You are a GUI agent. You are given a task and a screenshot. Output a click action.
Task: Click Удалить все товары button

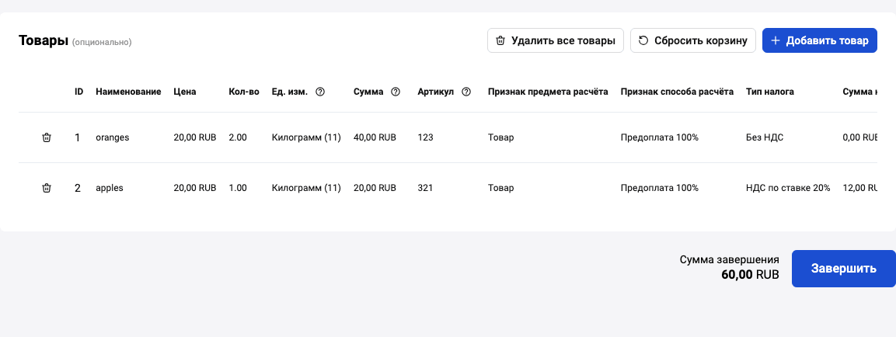[x=556, y=40]
